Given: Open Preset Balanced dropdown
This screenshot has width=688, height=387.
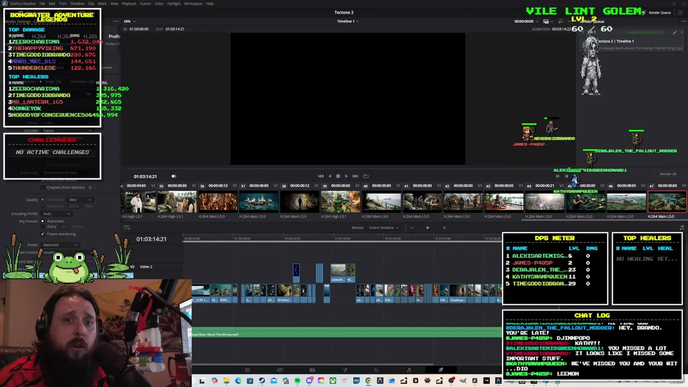Looking at the screenshot, I should point(60,245).
